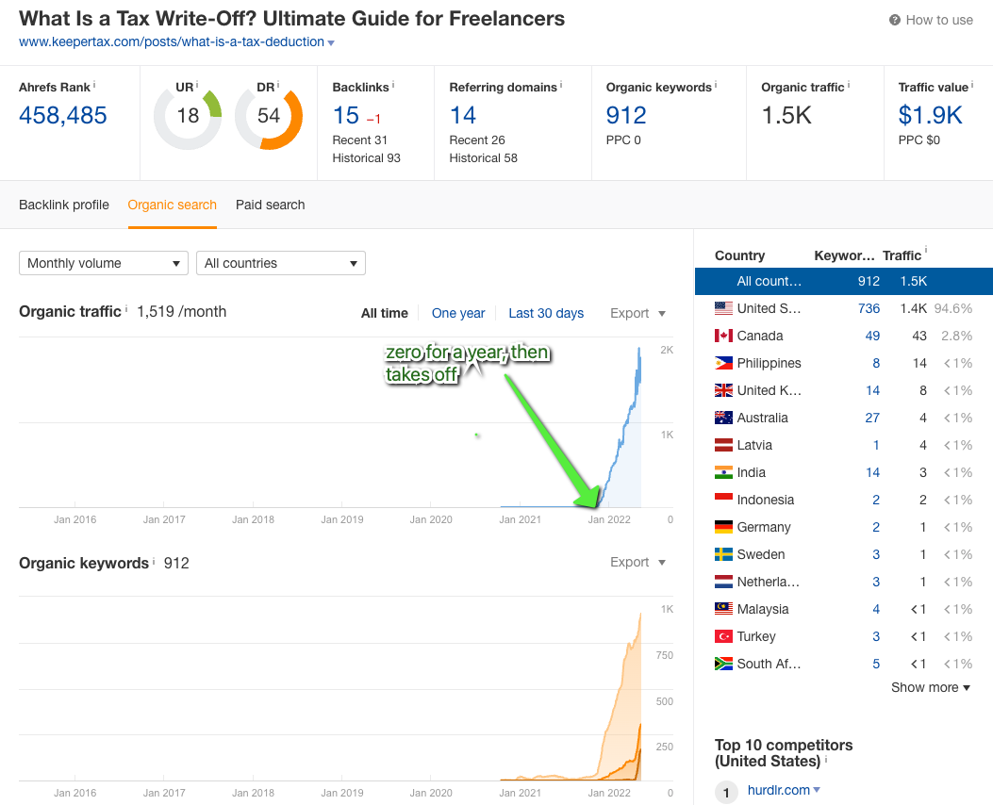Open the Organic keywords count 912 in header

point(626,115)
